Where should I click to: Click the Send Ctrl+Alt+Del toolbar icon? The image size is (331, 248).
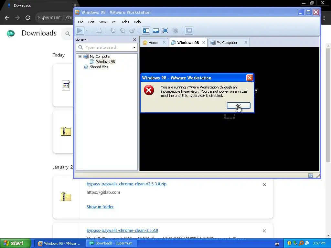click(99, 30)
